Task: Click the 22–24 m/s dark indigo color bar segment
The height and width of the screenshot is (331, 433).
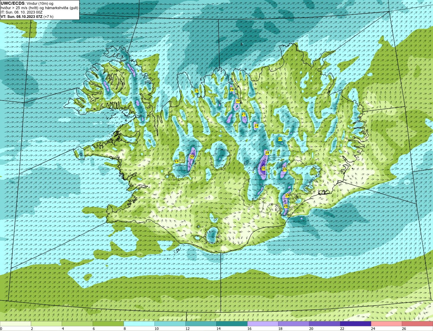Action: pyautogui.click(x=356, y=324)
